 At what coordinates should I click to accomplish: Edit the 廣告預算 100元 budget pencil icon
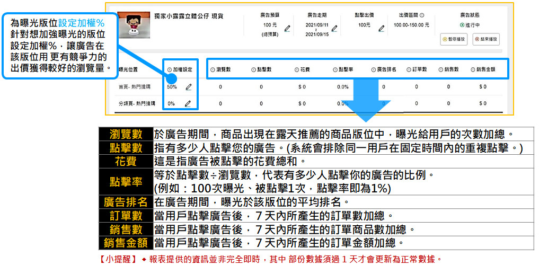(287, 28)
